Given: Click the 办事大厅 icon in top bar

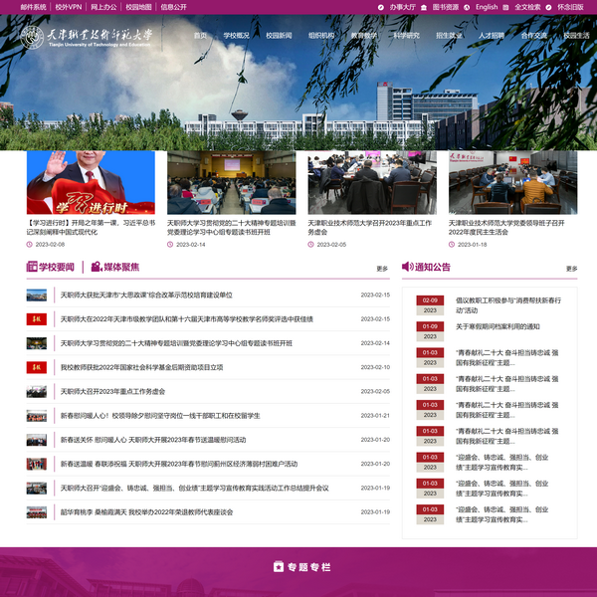Looking at the screenshot, I should tap(381, 7).
